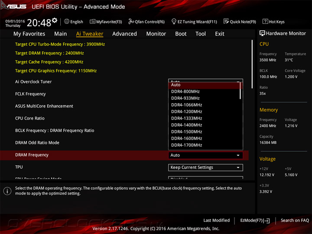Click Target Cache Frequency : 4200MHz text

(49, 62)
